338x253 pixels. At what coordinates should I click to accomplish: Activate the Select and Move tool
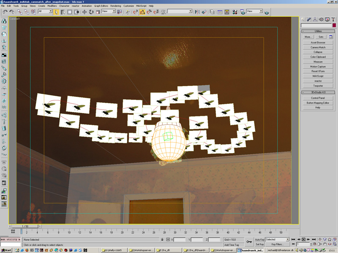tap(84, 12)
